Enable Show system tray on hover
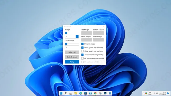Image resolution: width=171 pixels, height=96 pixels. pyautogui.click(x=82, y=51)
